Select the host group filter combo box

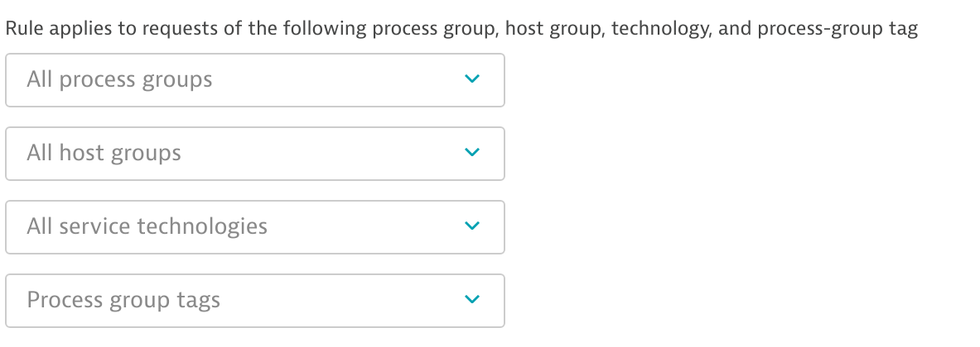[x=254, y=154]
